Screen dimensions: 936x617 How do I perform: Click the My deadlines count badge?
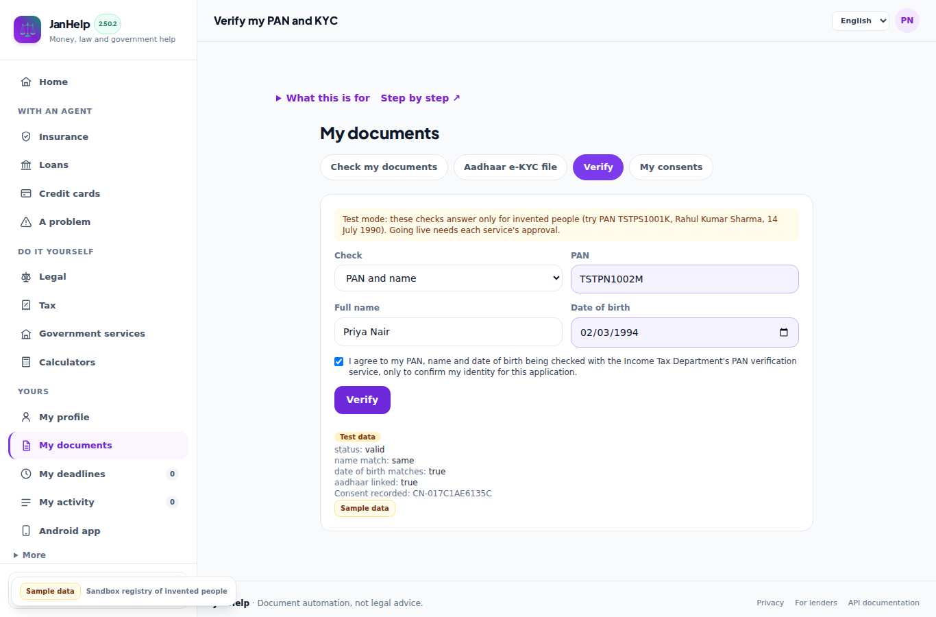(172, 474)
